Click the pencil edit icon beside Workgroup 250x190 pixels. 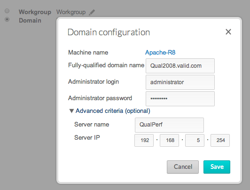point(92,12)
